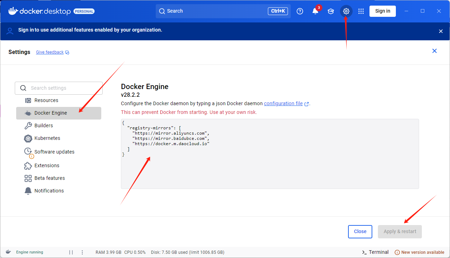Viewport: 450px width, 258px height.
Task: Focus the Search settings field
Action: 59,88
